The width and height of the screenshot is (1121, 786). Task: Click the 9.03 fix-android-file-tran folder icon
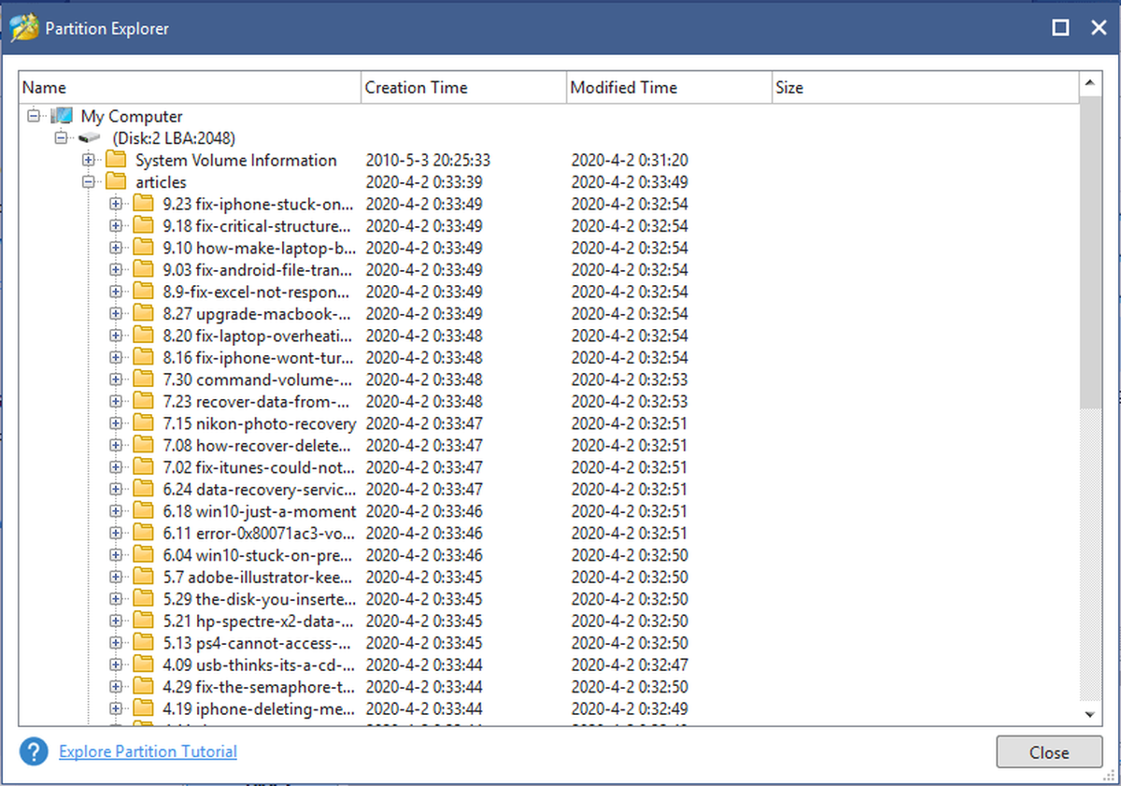[x=143, y=270]
